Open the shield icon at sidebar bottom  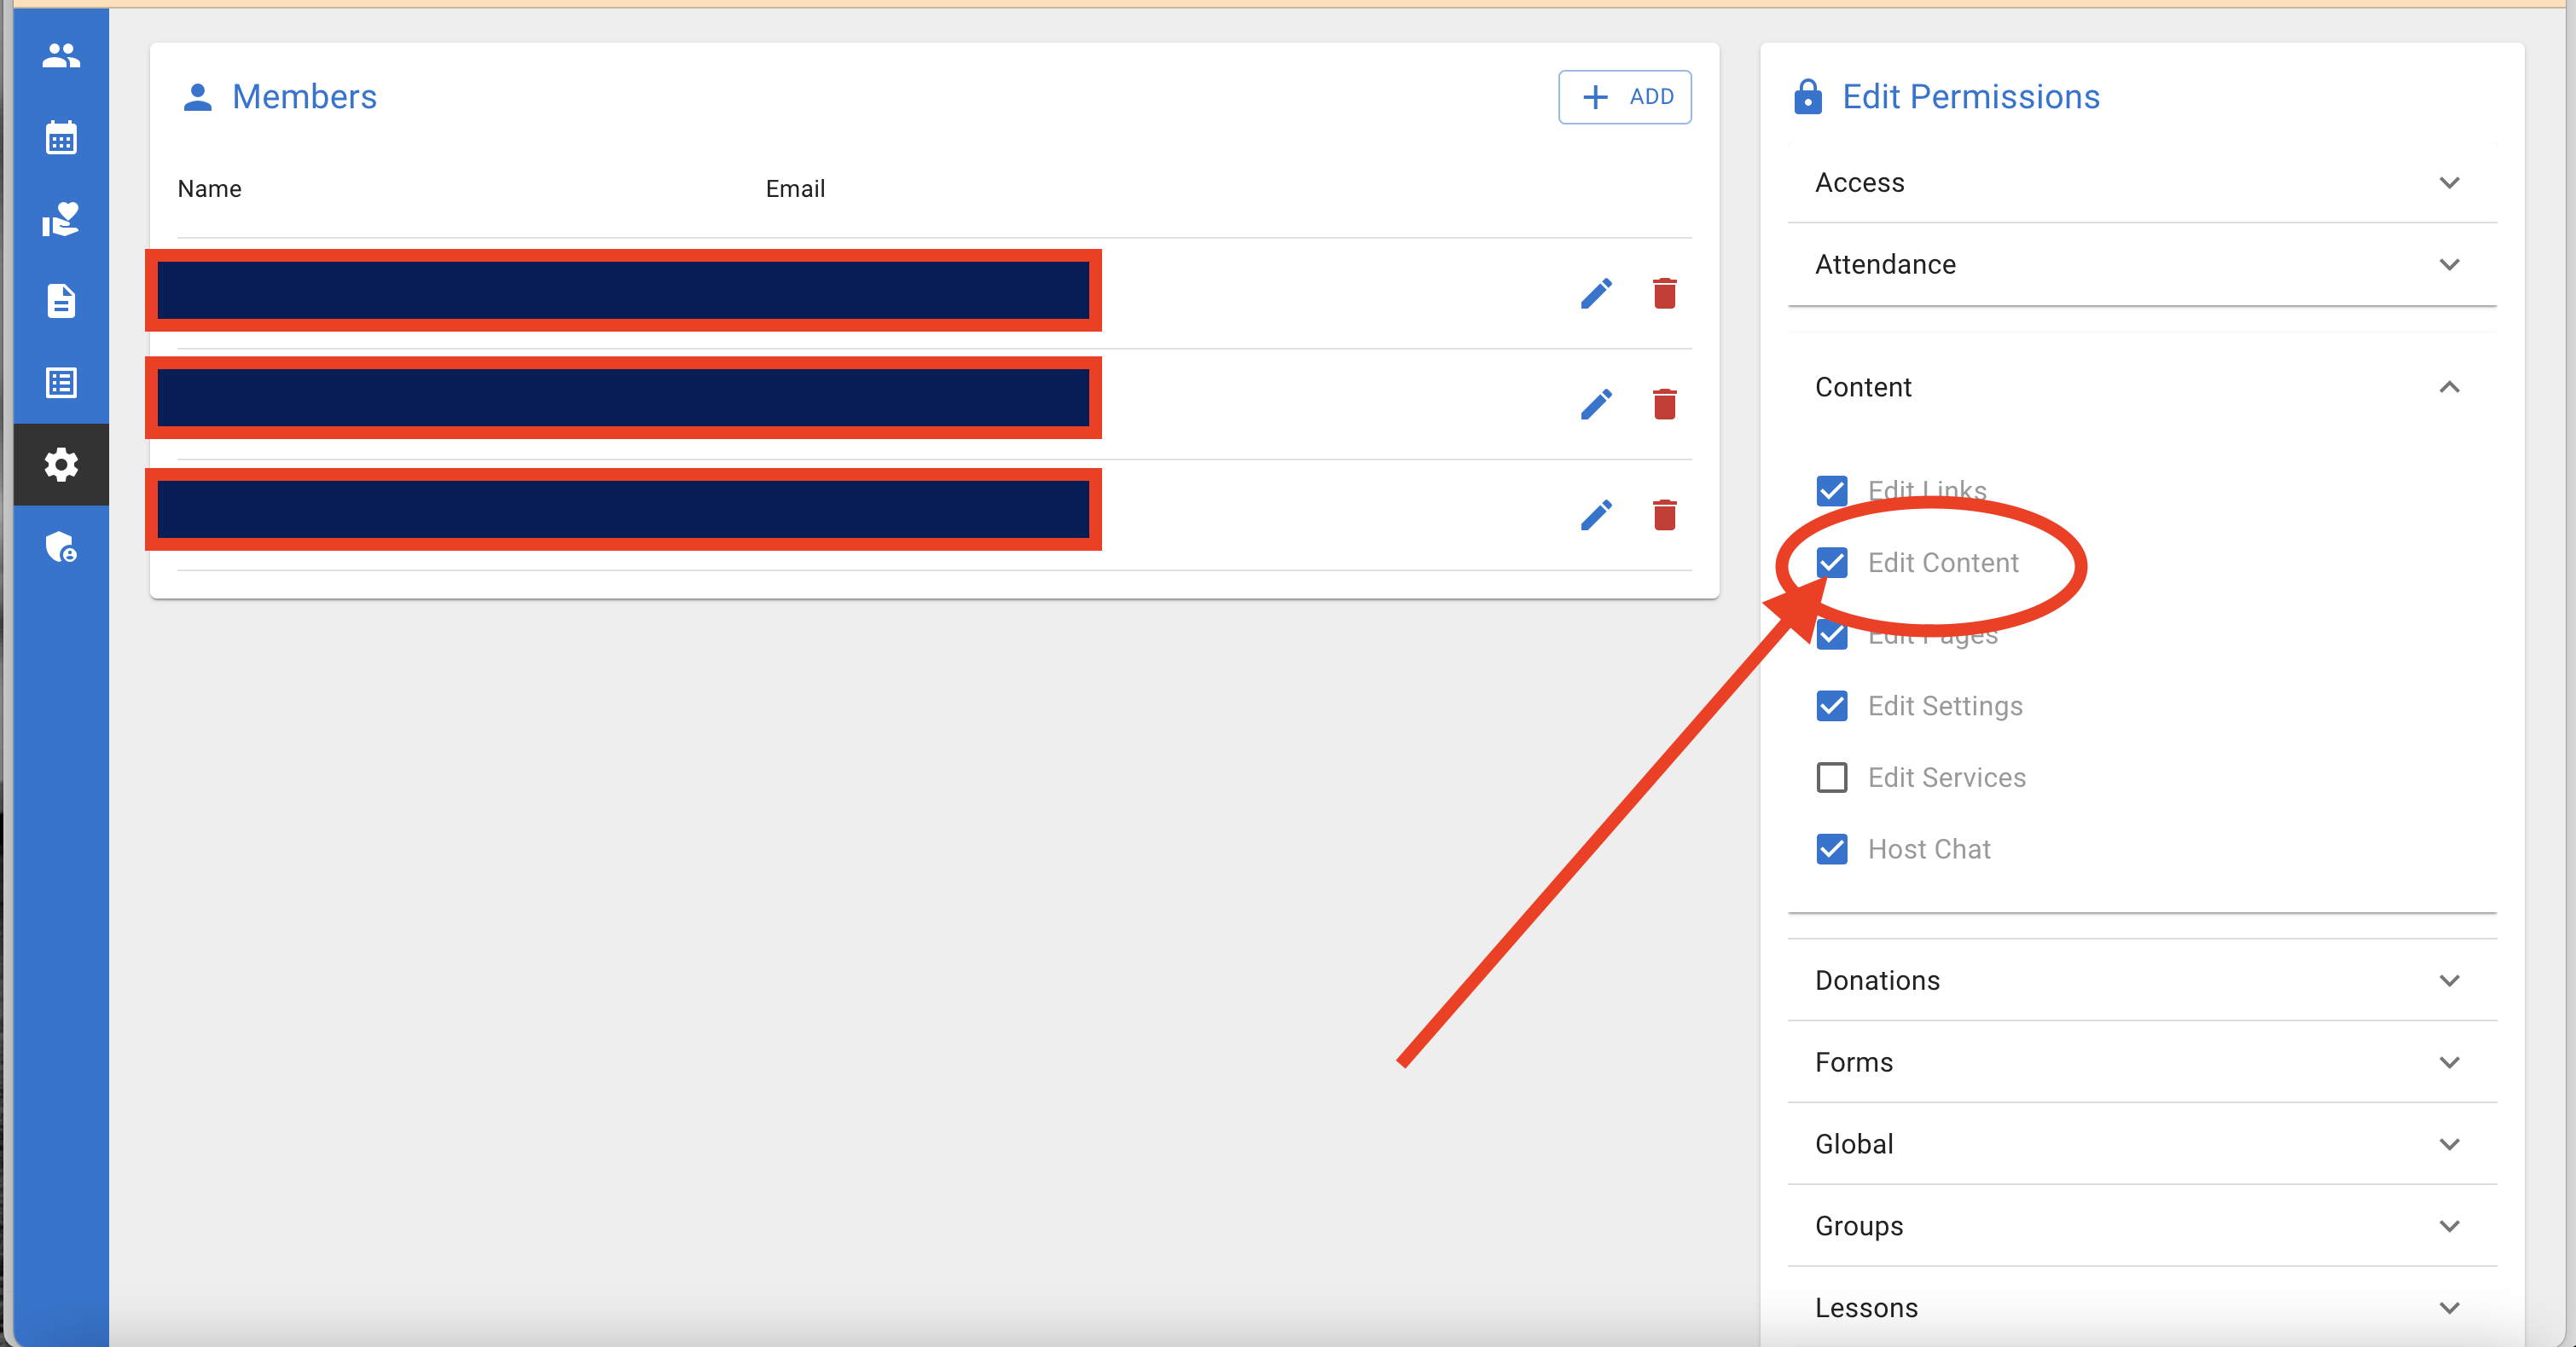pyautogui.click(x=61, y=547)
